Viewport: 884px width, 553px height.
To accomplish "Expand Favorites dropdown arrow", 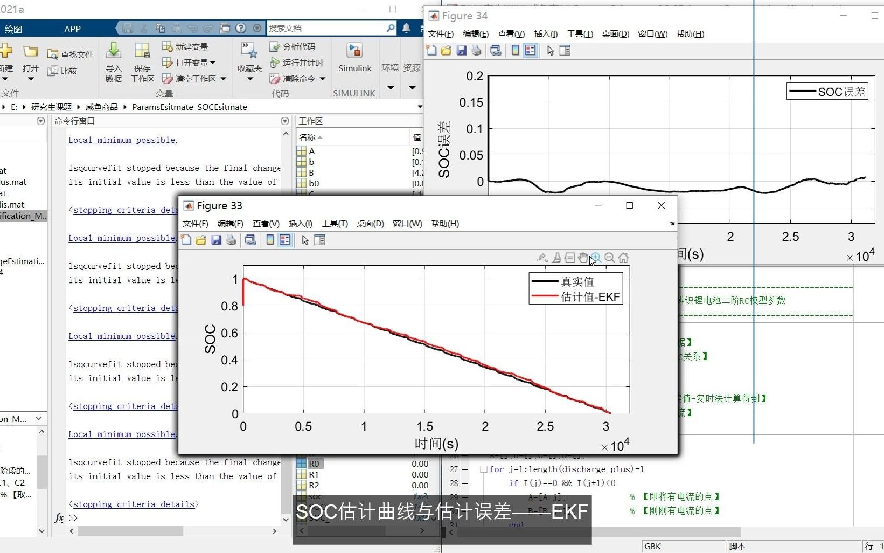I will 250,79.
